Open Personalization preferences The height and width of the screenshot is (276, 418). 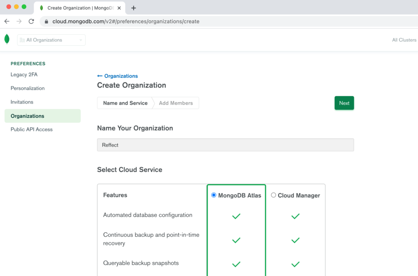point(27,88)
